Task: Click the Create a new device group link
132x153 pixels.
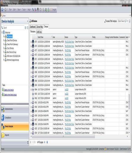Action: [10, 95]
